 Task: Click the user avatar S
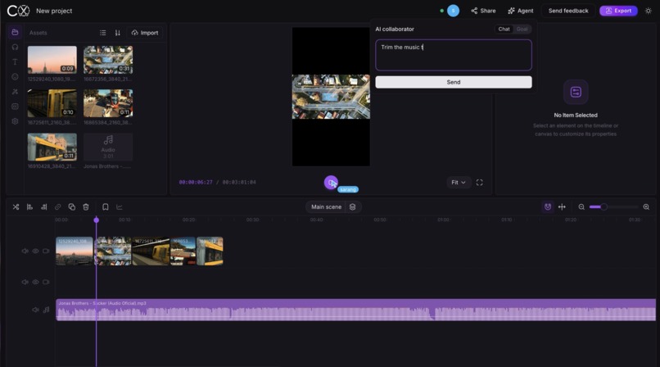coord(453,11)
